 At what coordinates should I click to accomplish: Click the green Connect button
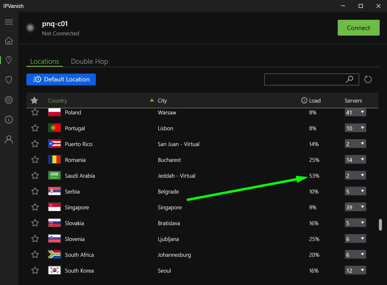[359, 28]
